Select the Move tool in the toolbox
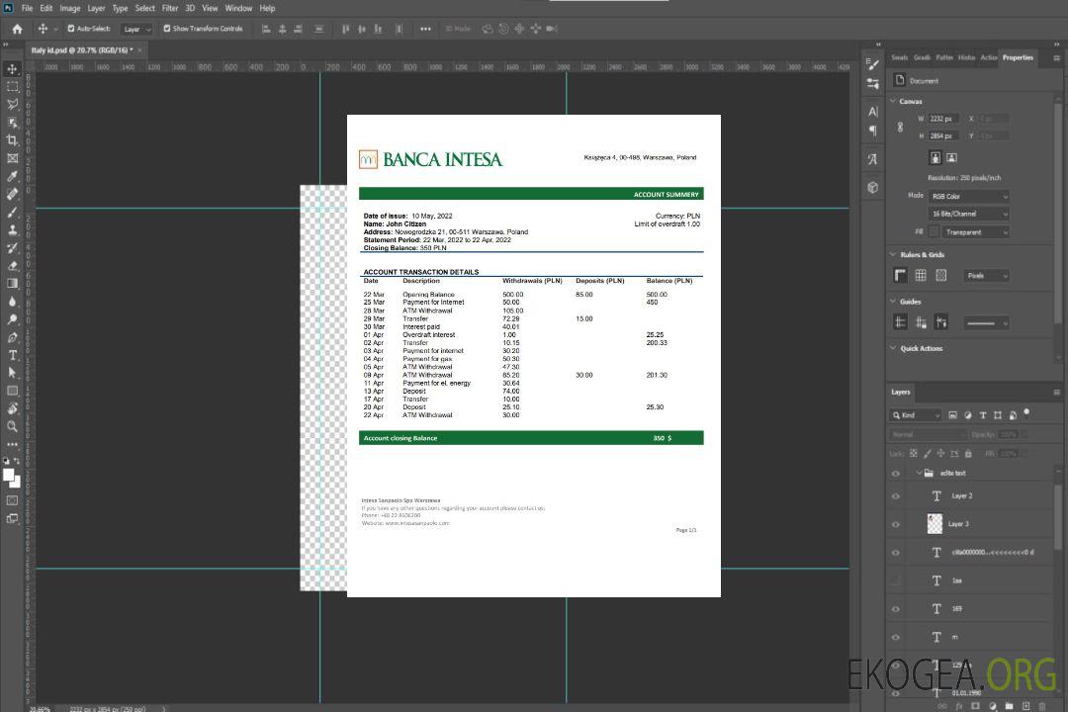The height and width of the screenshot is (712, 1068). tap(12, 69)
